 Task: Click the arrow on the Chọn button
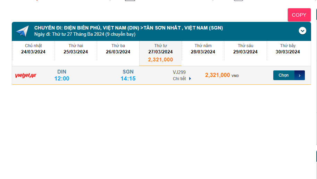(300, 75)
